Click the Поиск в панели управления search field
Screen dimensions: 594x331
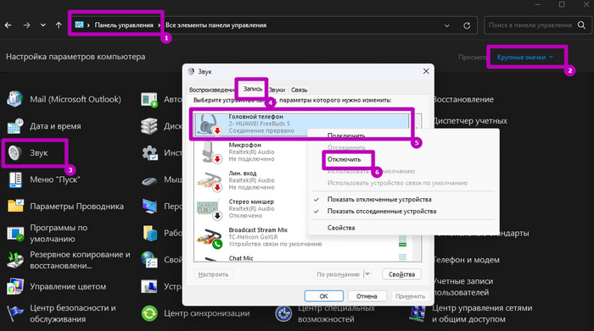530,25
